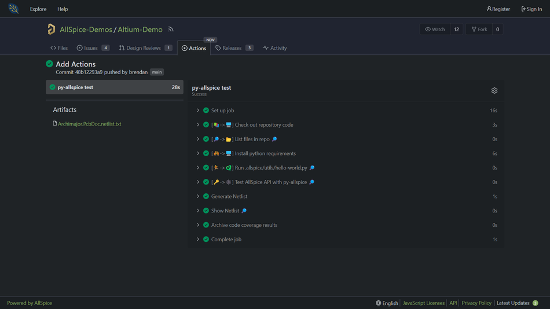Click the main branch label
This screenshot has height=309, width=550.
[x=157, y=72]
